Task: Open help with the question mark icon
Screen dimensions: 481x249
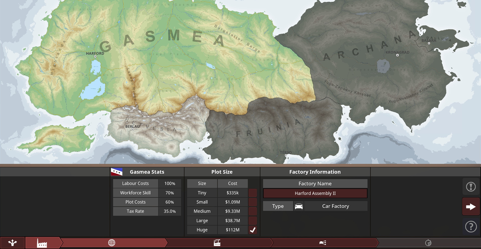Action: (x=471, y=227)
